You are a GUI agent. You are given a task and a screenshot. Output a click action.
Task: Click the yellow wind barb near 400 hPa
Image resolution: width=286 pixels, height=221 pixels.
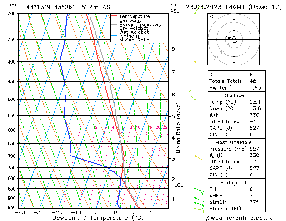point(196,57)
